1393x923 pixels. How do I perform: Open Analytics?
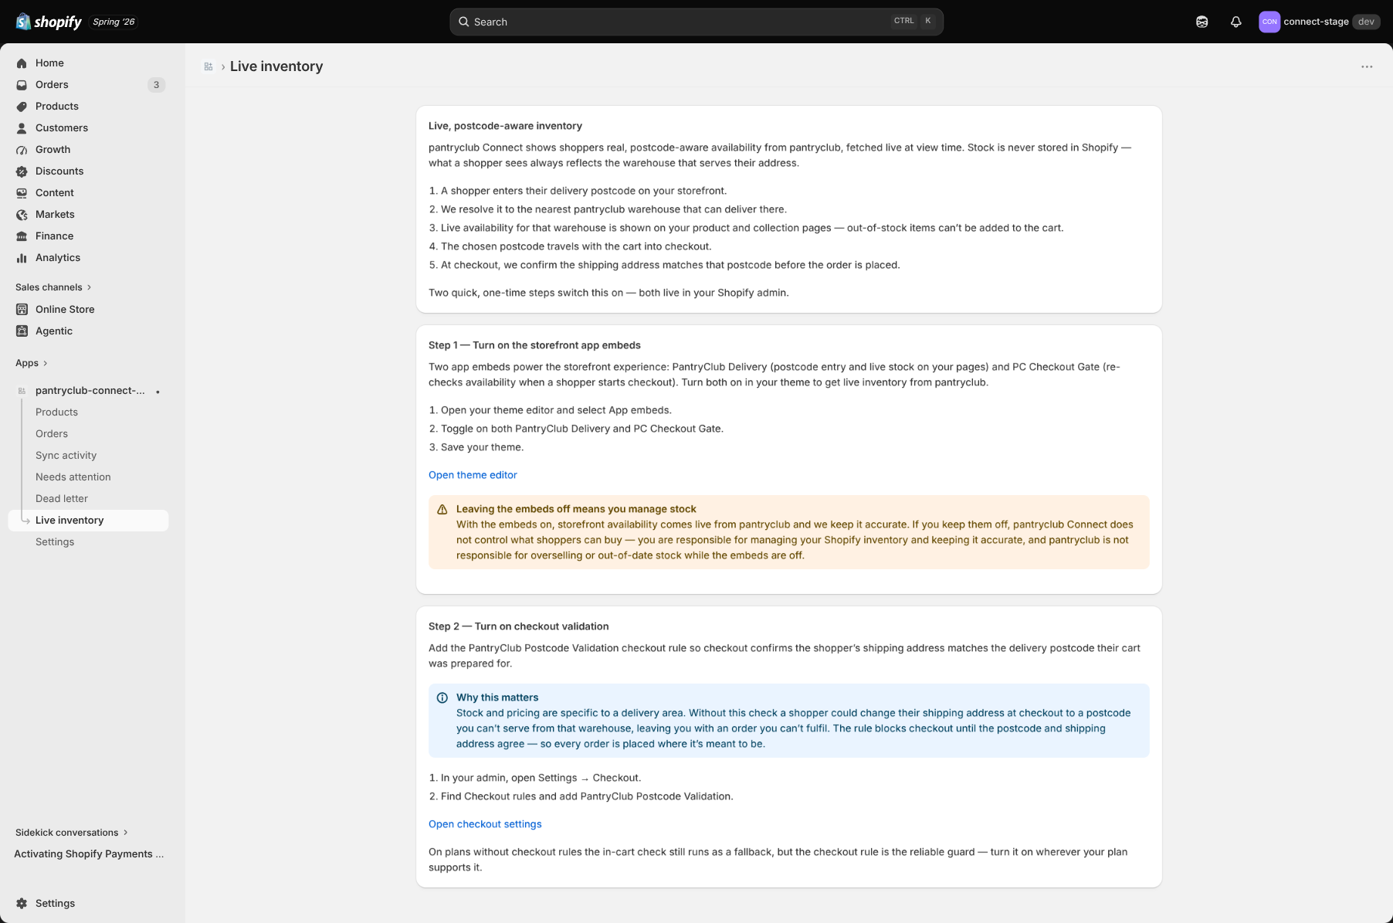(x=58, y=258)
